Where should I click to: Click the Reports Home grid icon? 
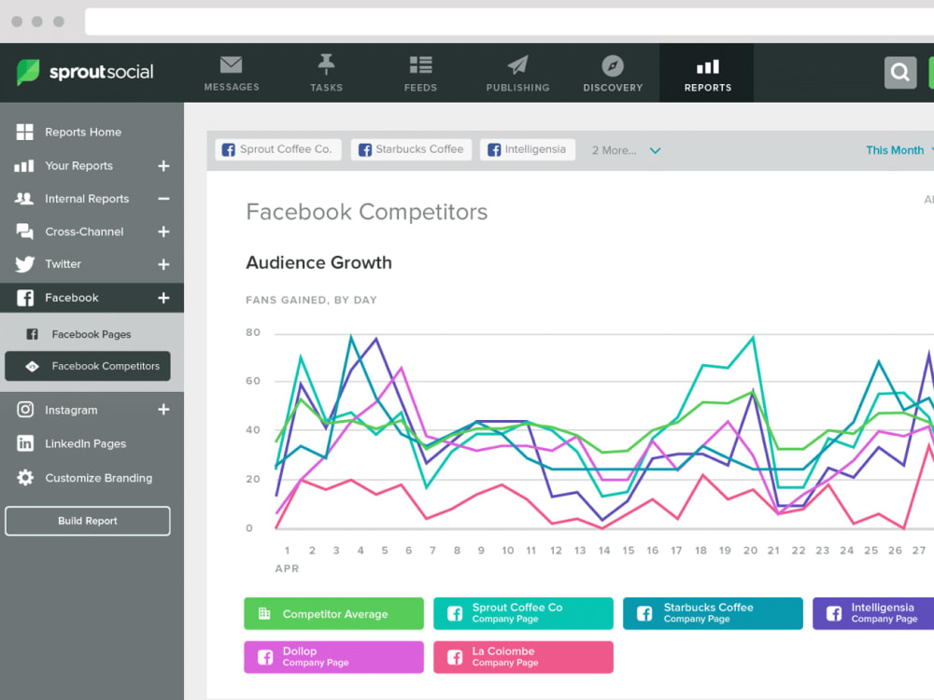pos(24,133)
